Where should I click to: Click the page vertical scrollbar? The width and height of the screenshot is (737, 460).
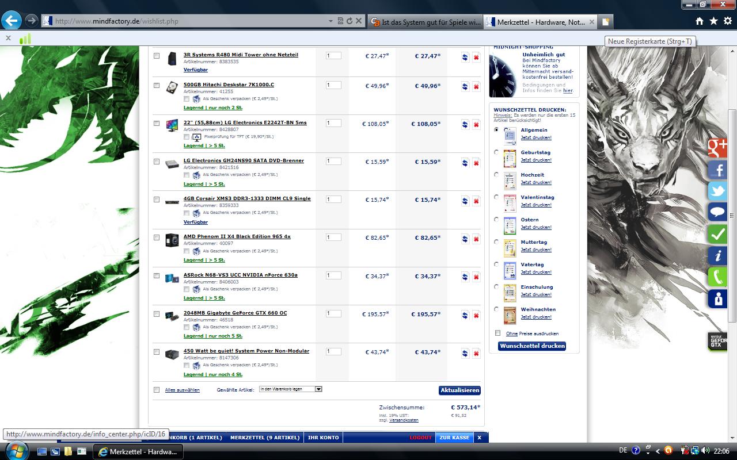tap(732, 216)
